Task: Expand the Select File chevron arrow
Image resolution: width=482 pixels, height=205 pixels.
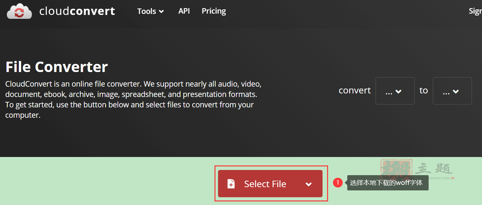Action: click(309, 184)
